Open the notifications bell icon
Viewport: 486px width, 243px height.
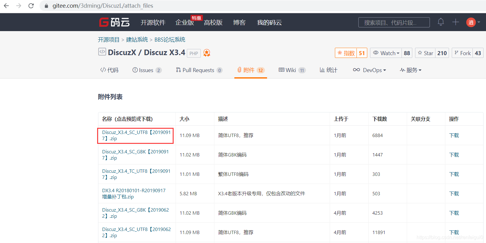(441, 22)
